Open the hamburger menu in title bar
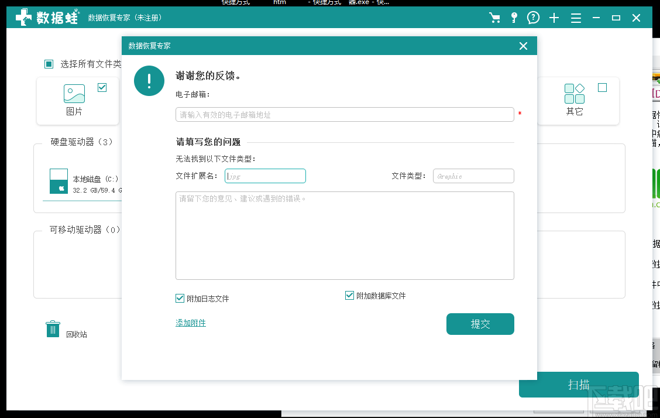The height and width of the screenshot is (418, 660). click(x=576, y=18)
